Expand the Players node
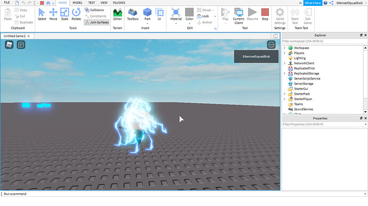Image resolution: width=368 pixels, height=206 pixels. pos(284,53)
